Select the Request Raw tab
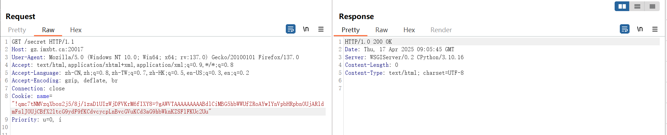This screenshot has height=135, width=667. pyautogui.click(x=48, y=30)
